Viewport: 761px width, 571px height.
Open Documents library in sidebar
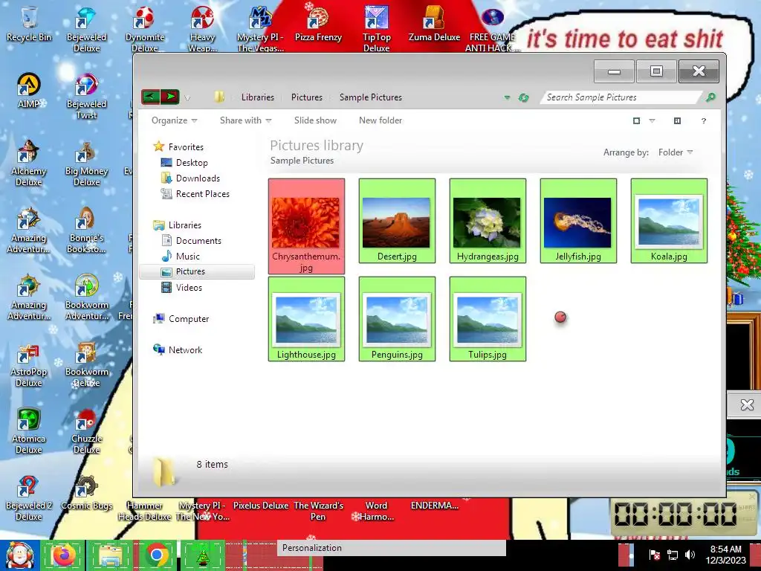tap(191, 240)
